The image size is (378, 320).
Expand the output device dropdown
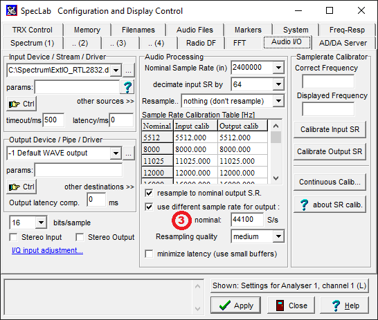(116, 153)
